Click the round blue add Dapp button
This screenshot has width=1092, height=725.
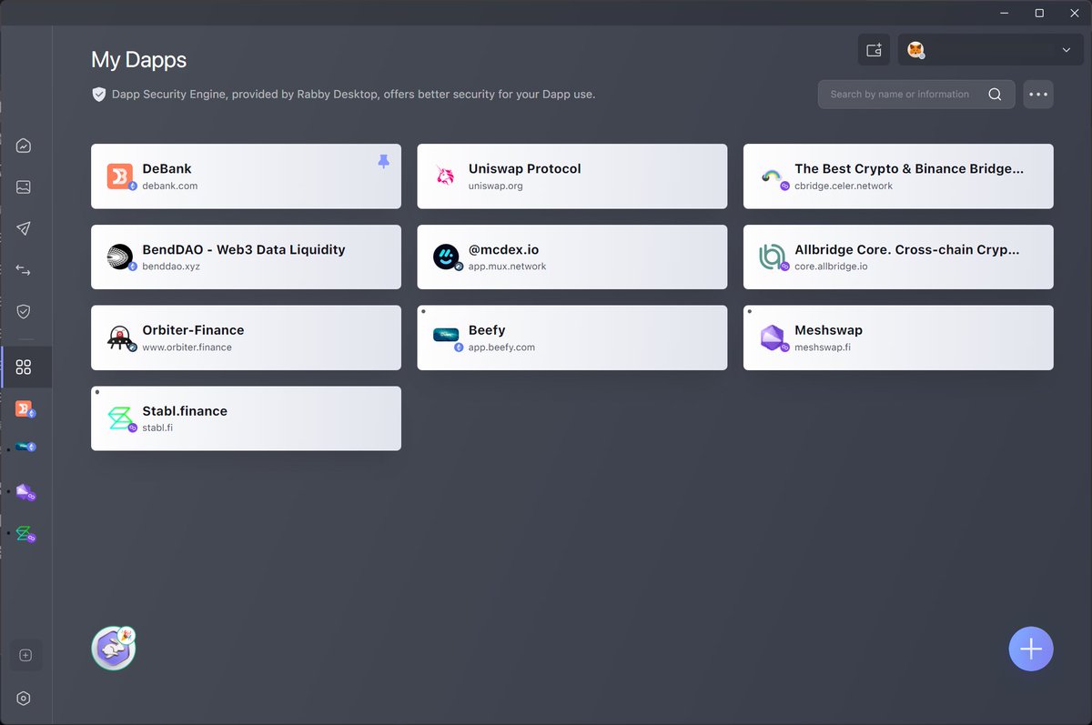[1031, 649]
